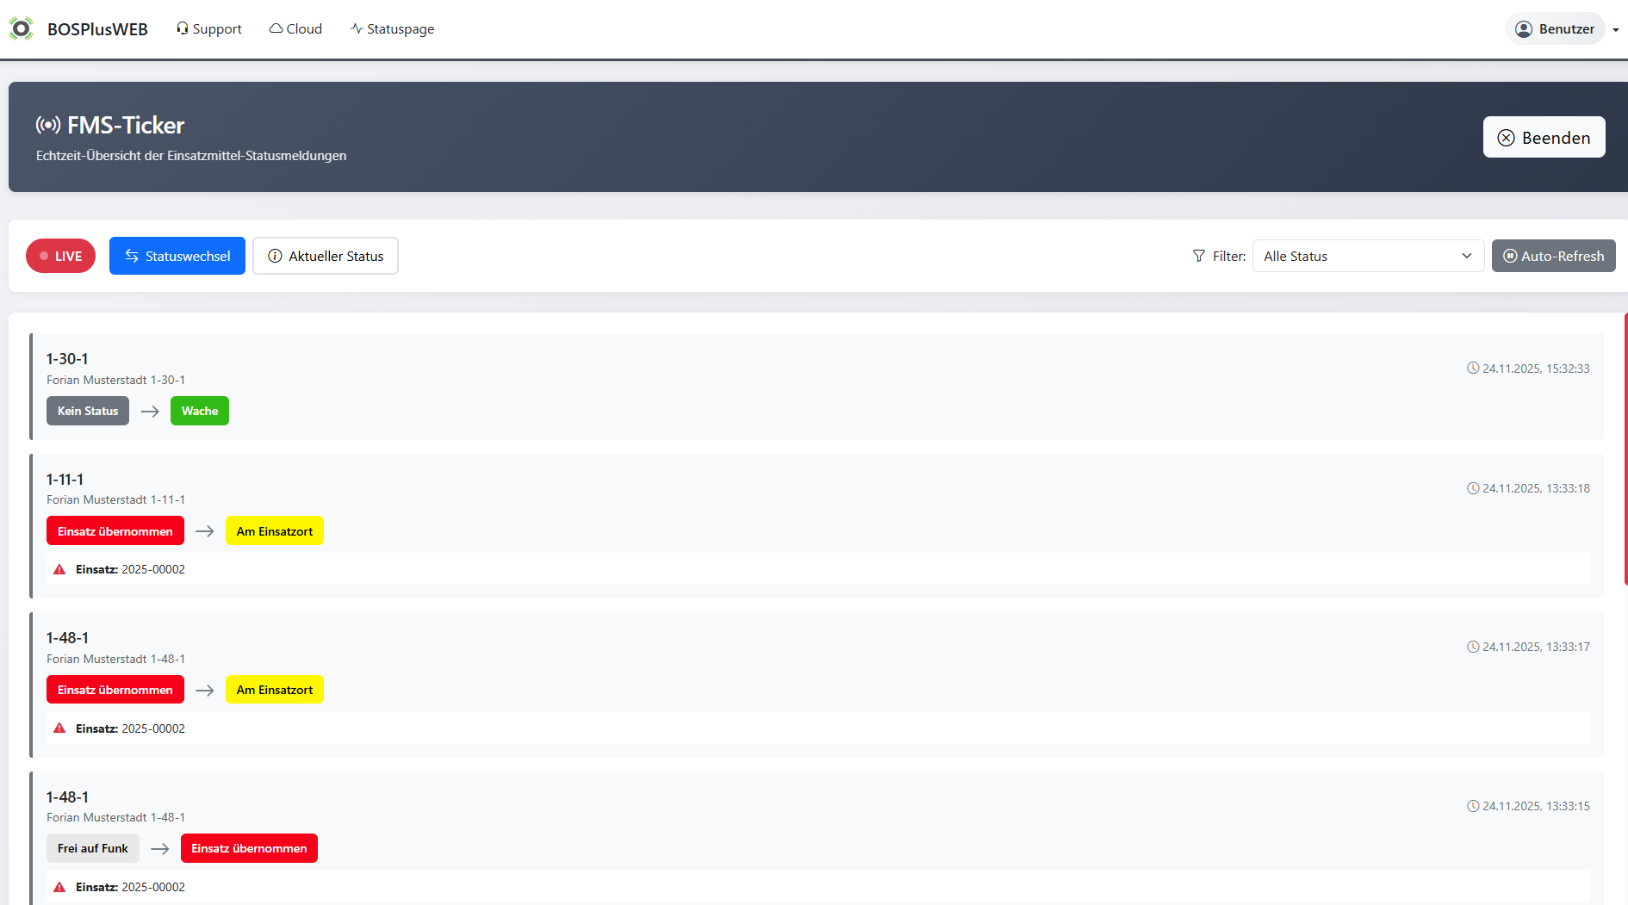Open the Statuspage menu item

click(x=392, y=28)
